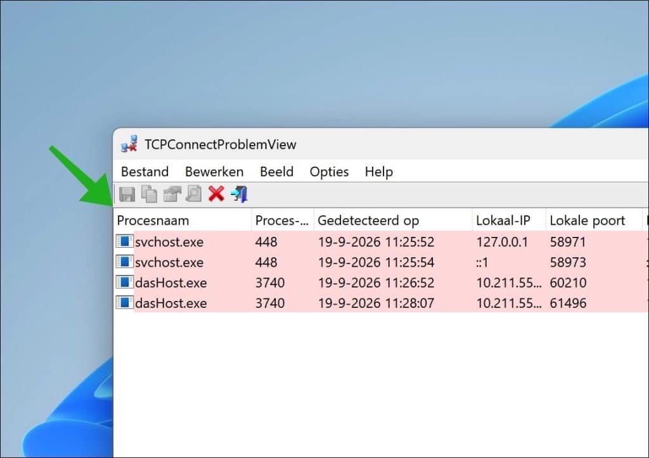Click icon of svchost.exe row at 11:25:54
Viewport: 649px width, 458px height.
tap(124, 262)
